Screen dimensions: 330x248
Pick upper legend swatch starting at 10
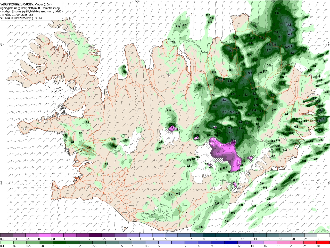pos(234,235)
